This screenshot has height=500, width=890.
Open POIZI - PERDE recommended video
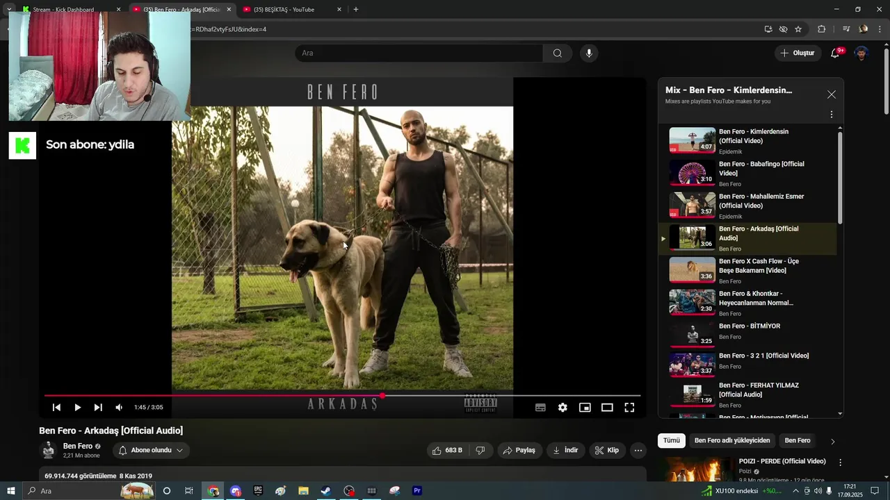tap(782, 461)
